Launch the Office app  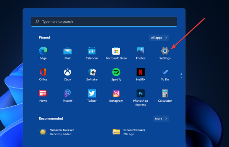click(x=43, y=74)
